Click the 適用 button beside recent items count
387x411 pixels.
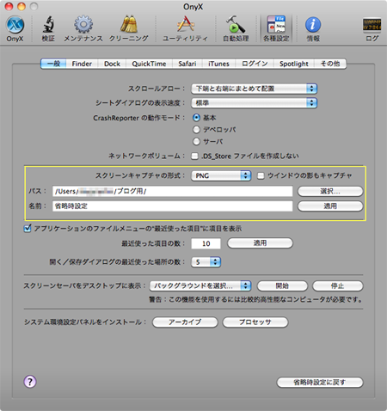[260, 243]
